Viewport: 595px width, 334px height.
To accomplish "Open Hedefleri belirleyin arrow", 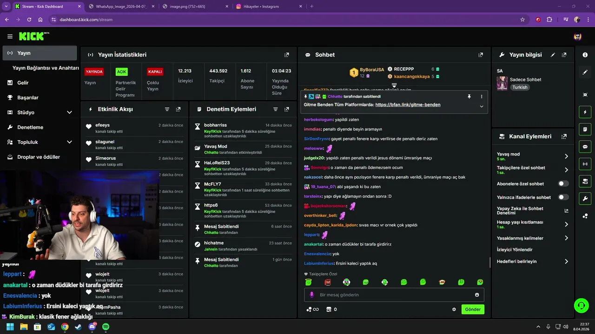I will click(x=566, y=262).
